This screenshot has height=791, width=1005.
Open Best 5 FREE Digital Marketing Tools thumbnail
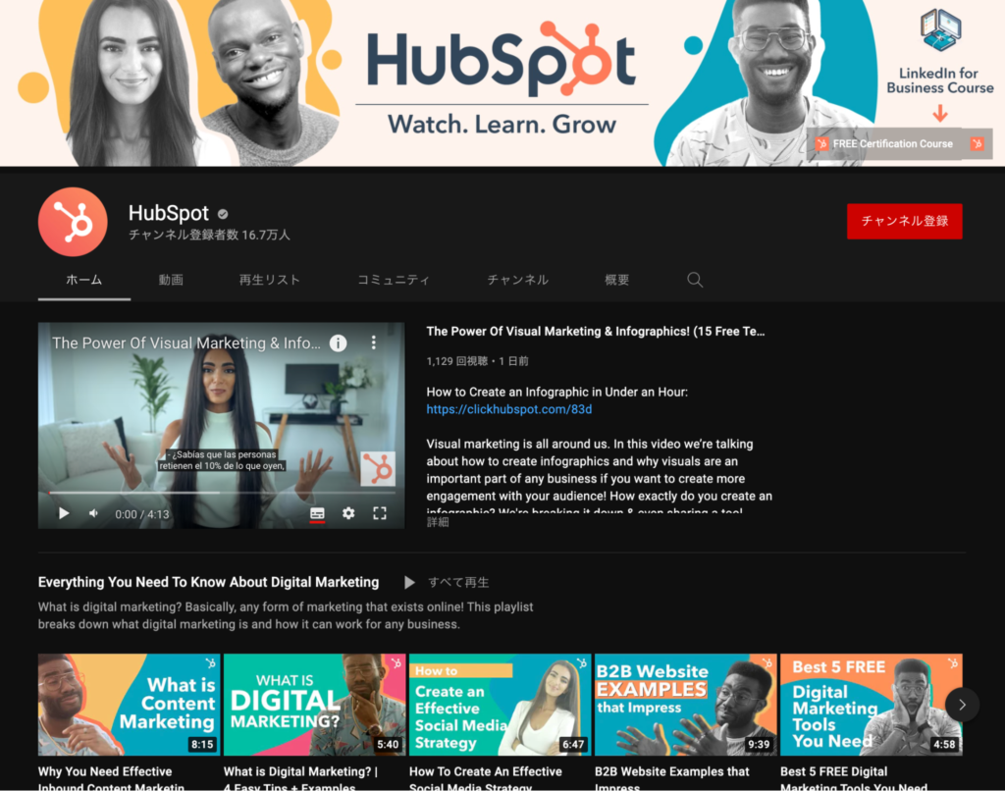coord(872,705)
